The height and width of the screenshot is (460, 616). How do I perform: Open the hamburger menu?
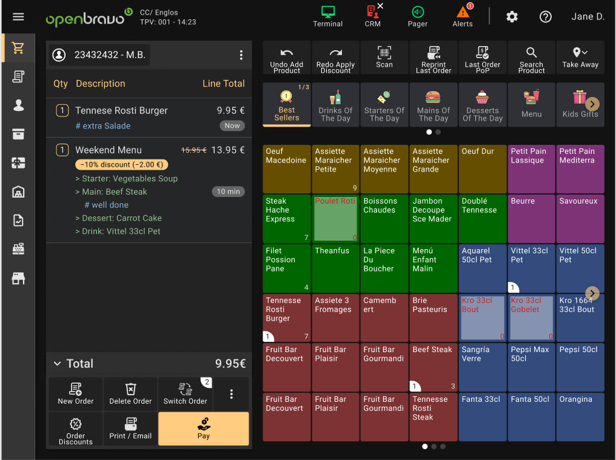click(x=18, y=16)
